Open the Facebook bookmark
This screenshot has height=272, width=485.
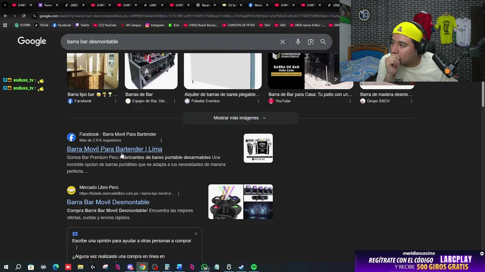pyautogui.click(x=62, y=25)
